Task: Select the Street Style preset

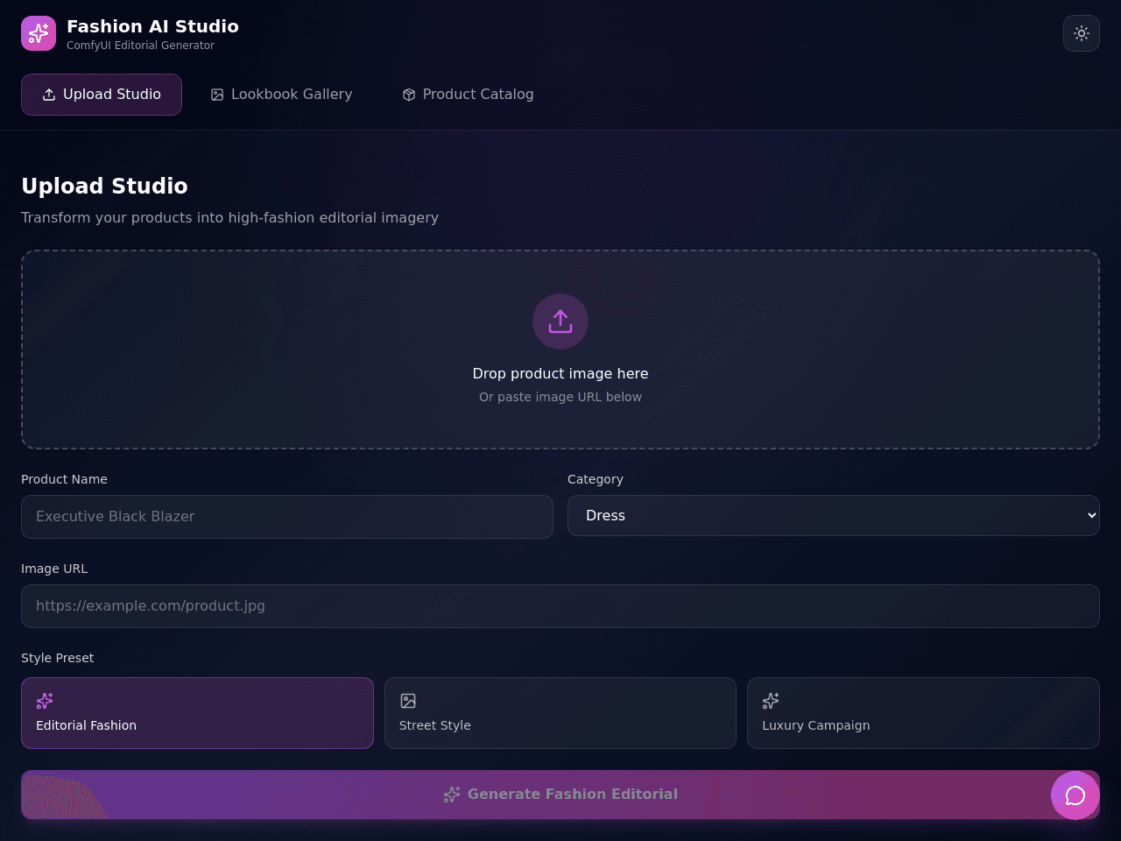Action: tap(560, 713)
